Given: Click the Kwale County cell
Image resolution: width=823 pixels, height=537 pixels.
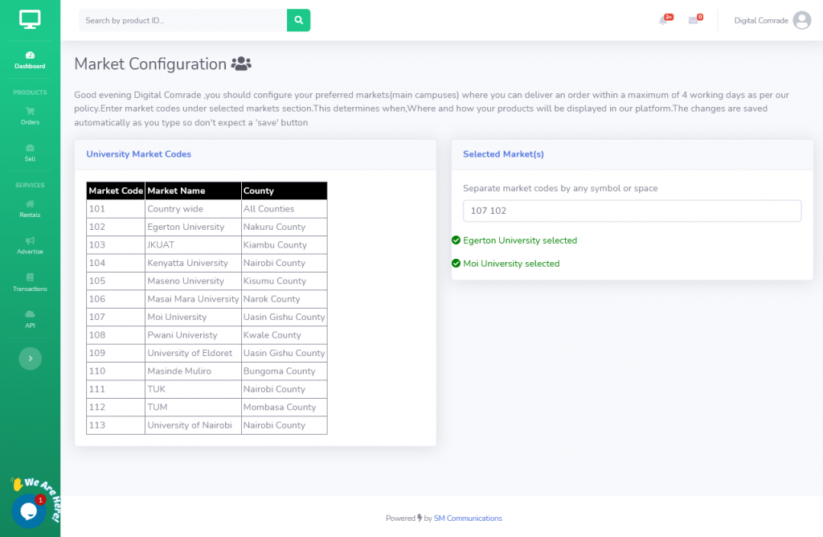Looking at the screenshot, I should tap(285, 335).
